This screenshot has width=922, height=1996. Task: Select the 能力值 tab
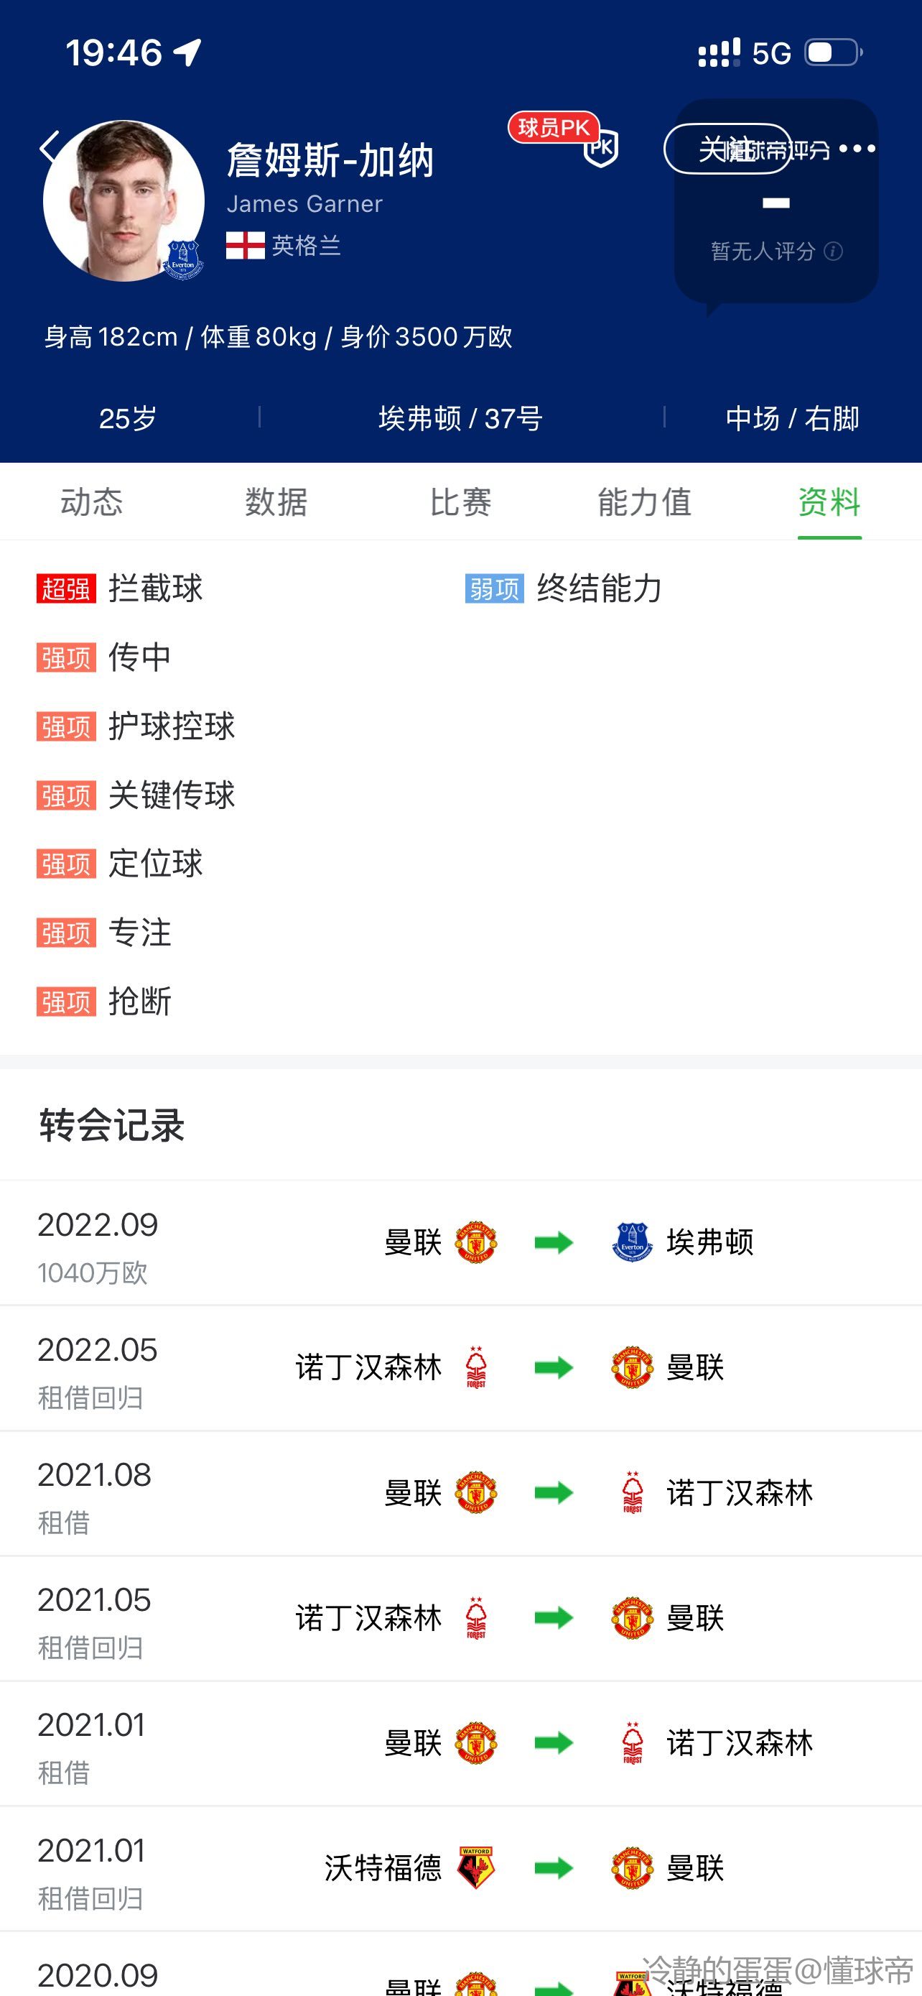645,502
